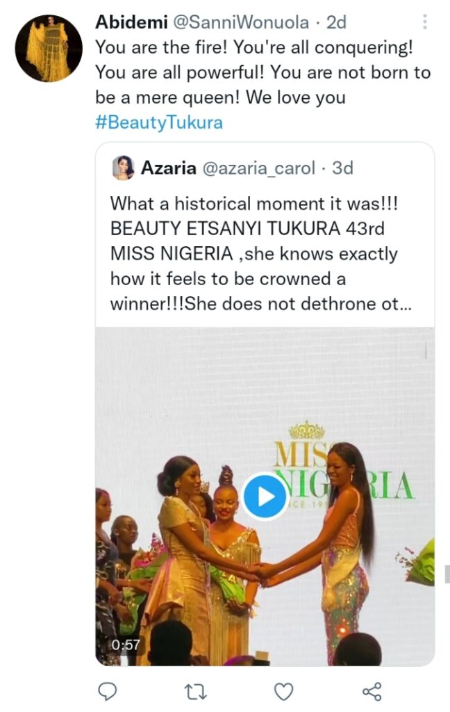450x712 pixels.
Task: Open the three-dot more options menu
Action: tap(425, 22)
